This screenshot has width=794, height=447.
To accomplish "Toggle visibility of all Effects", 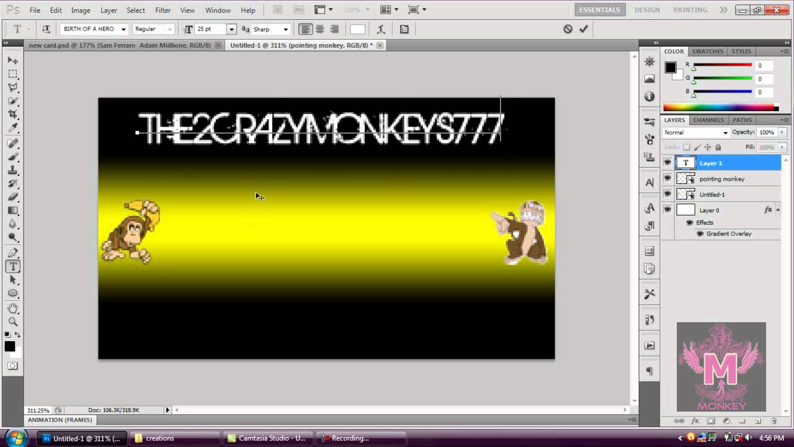I will coord(689,222).
